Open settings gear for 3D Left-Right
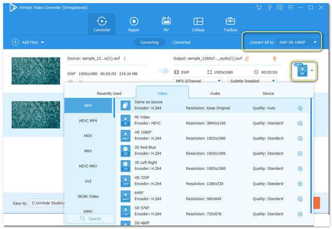The image size is (332, 229). click(x=300, y=168)
